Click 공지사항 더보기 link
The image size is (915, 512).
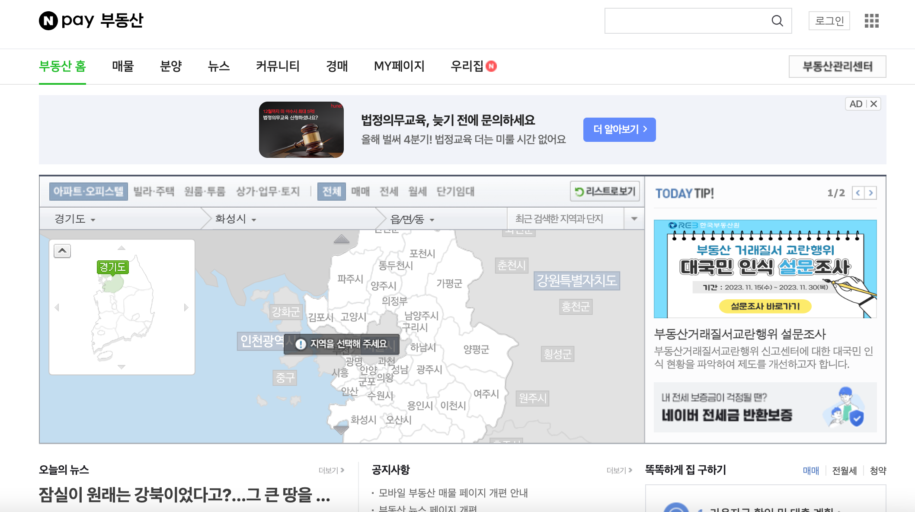tap(619, 470)
